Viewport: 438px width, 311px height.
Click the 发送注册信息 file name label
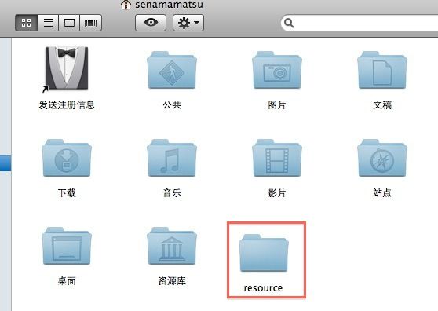pyautogui.click(x=67, y=105)
